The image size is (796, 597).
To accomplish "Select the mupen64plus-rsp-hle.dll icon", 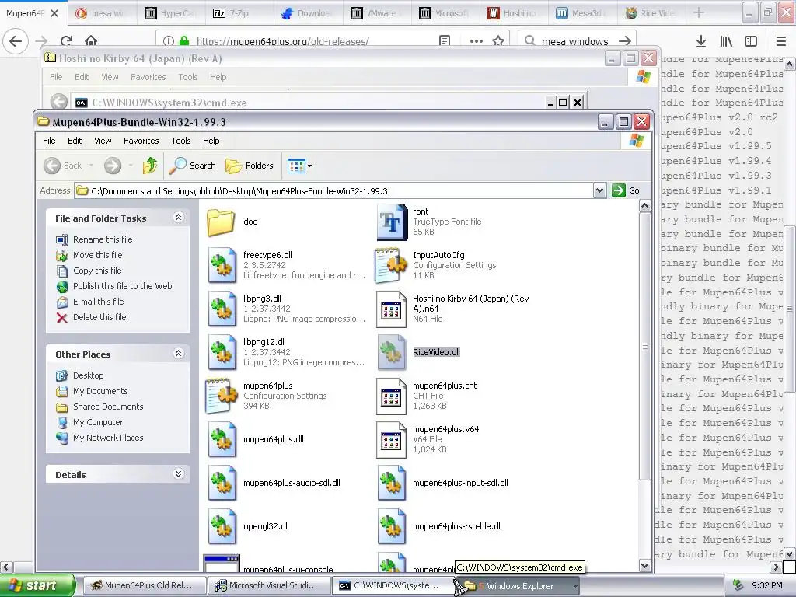I will point(392,526).
